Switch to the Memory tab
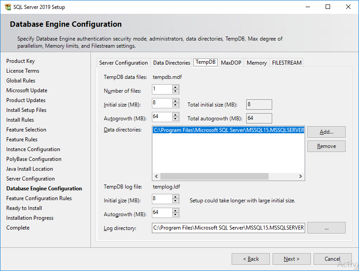This screenshot has width=359, height=271. point(257,63)
